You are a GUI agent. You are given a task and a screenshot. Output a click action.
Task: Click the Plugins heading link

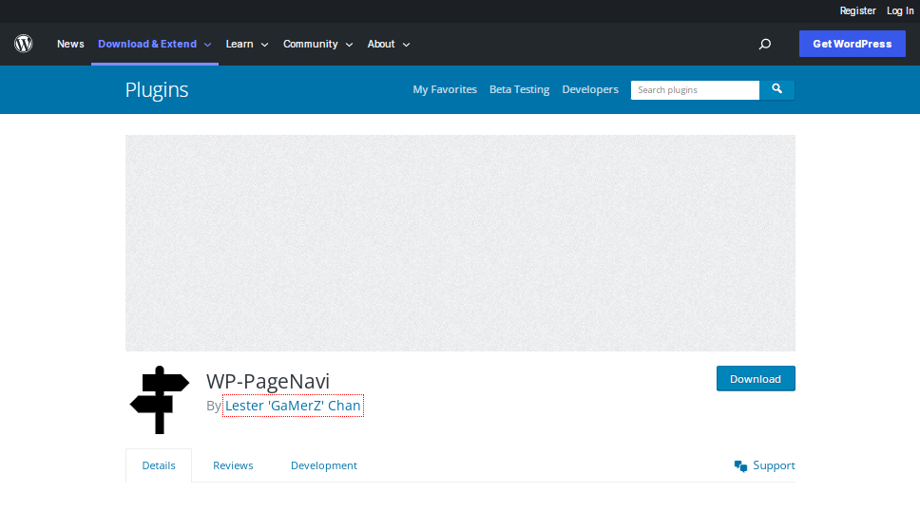point(157,89)
